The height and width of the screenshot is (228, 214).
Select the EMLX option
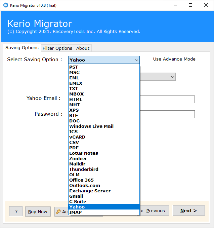[x=104, y=83]
